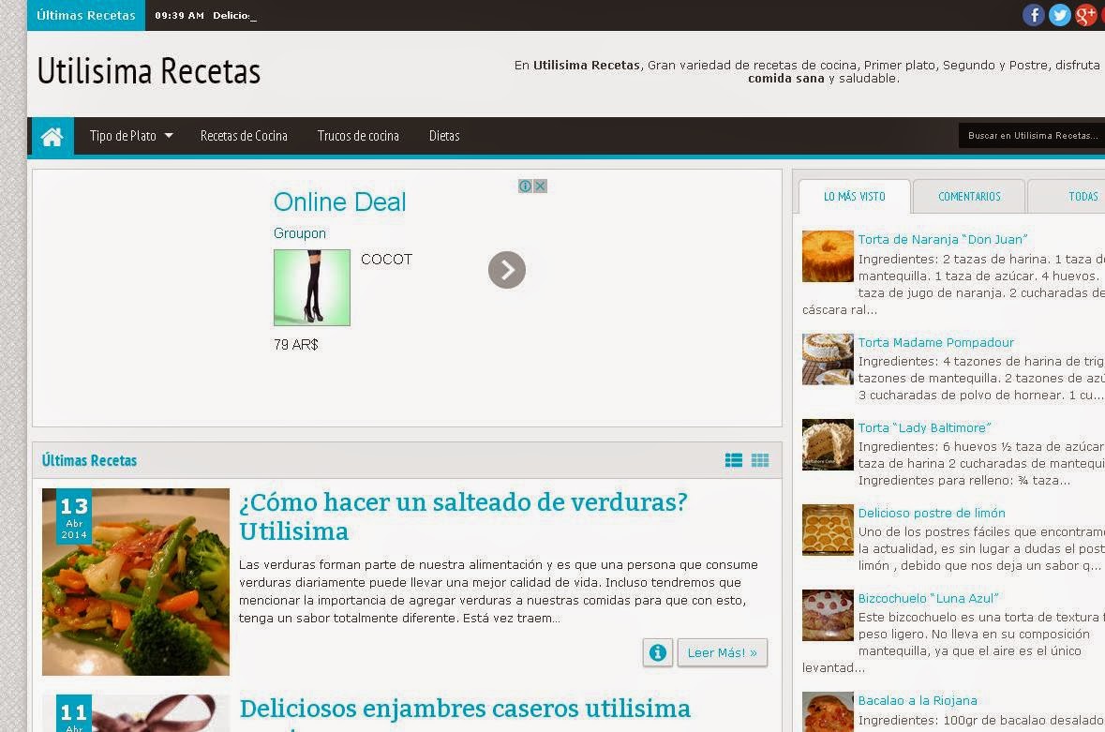The image size is (1105, 732).
Task: Open Deliciosos enjambres caseros article title
Action: (465, 708)
